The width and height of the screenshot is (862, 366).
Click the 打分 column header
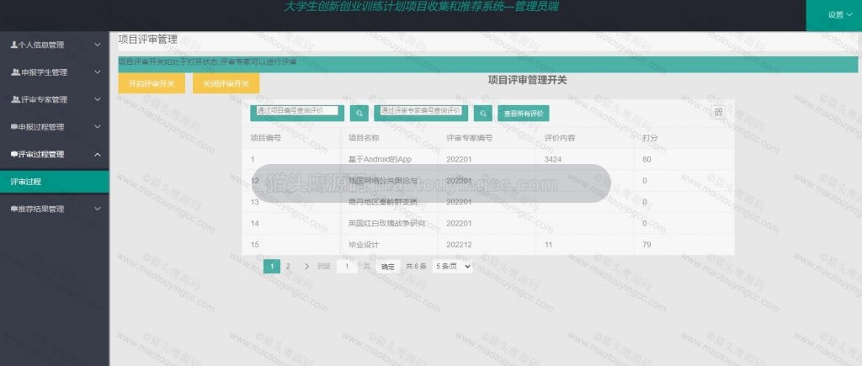tap(650, 138)
